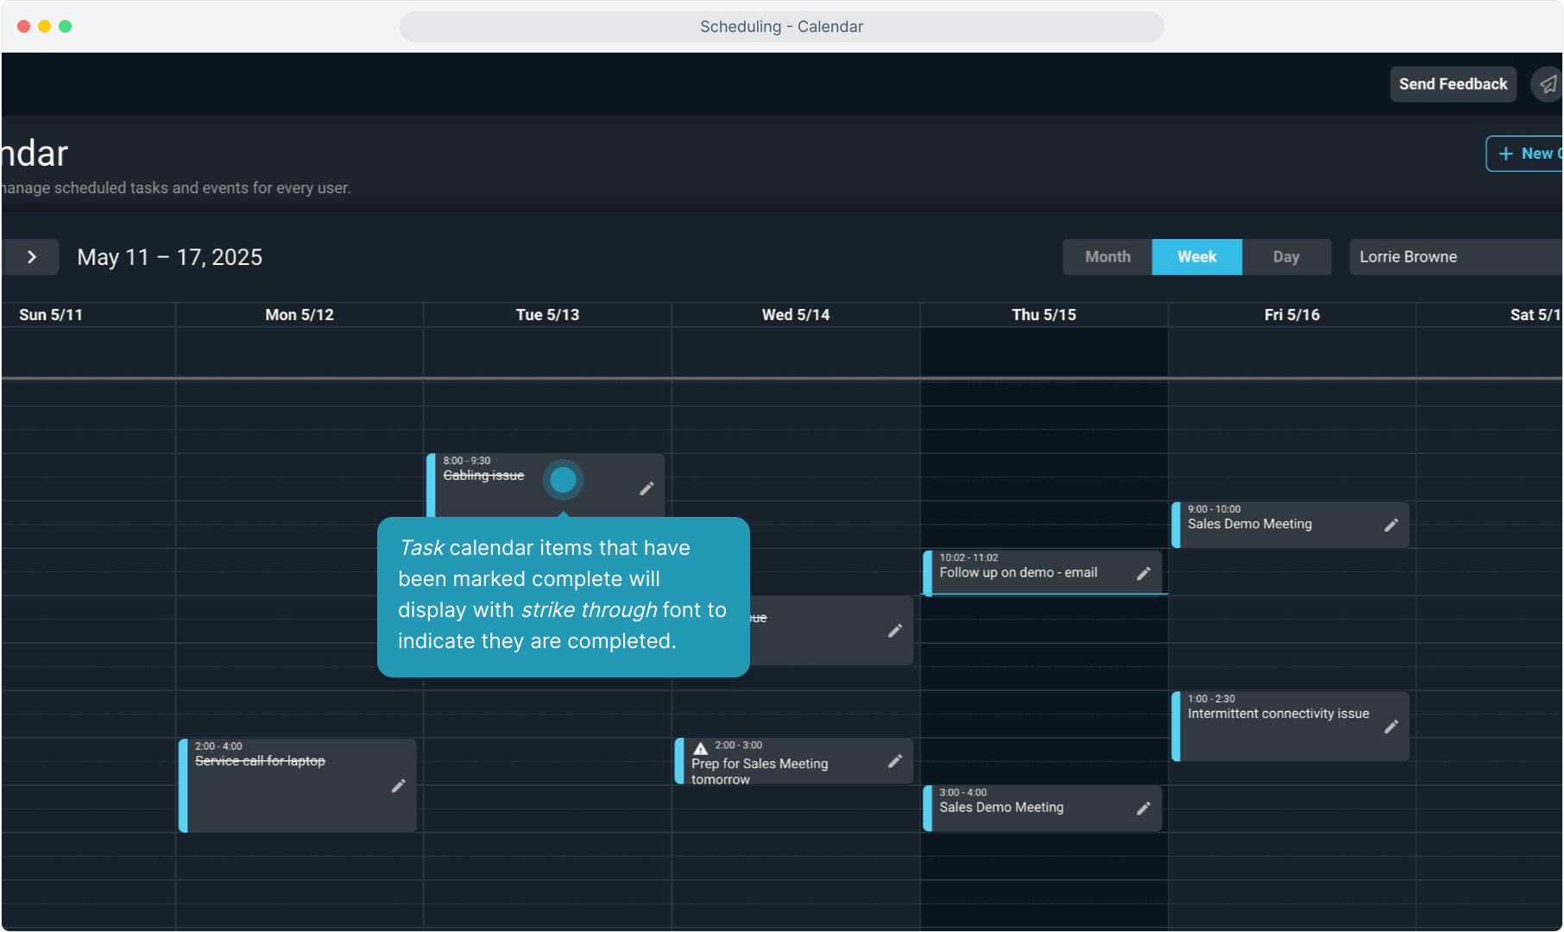Click the New button with plus sign
This screenshot has width=1564, height=932.
1526,154
